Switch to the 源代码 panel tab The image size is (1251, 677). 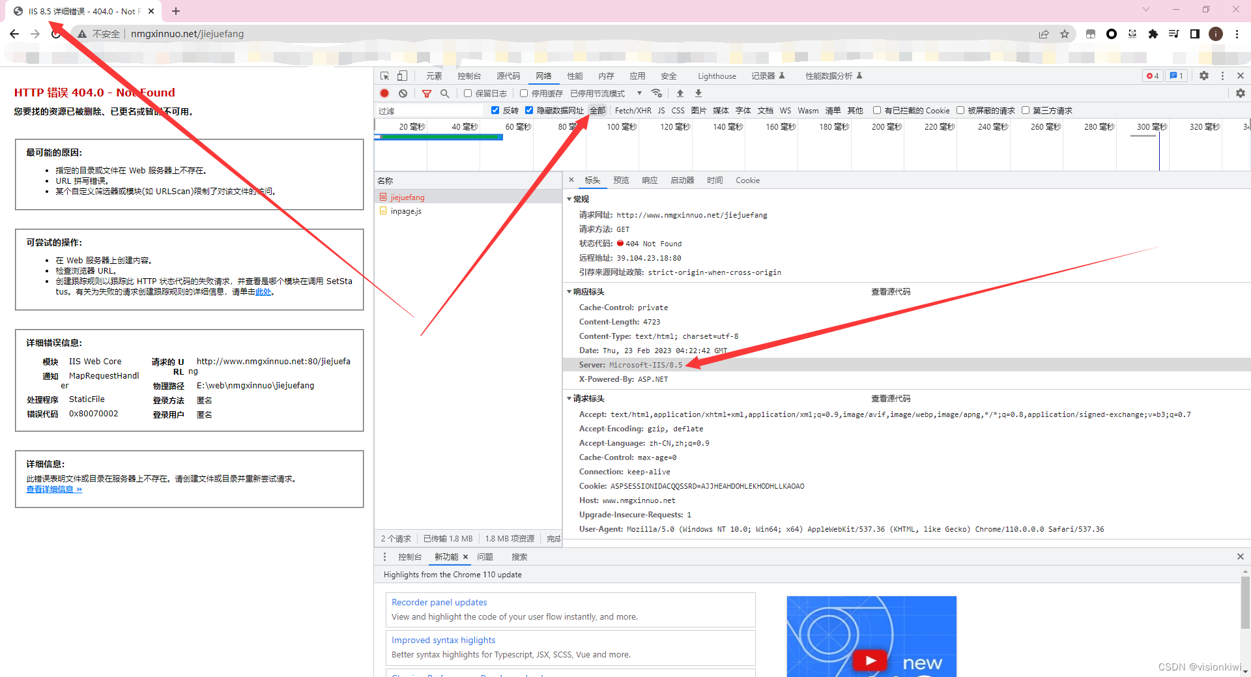(508, 76)
